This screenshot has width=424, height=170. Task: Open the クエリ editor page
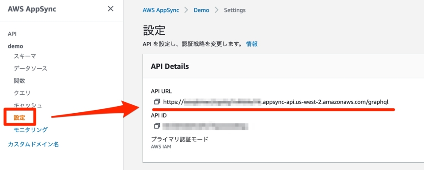click(22, 93)
